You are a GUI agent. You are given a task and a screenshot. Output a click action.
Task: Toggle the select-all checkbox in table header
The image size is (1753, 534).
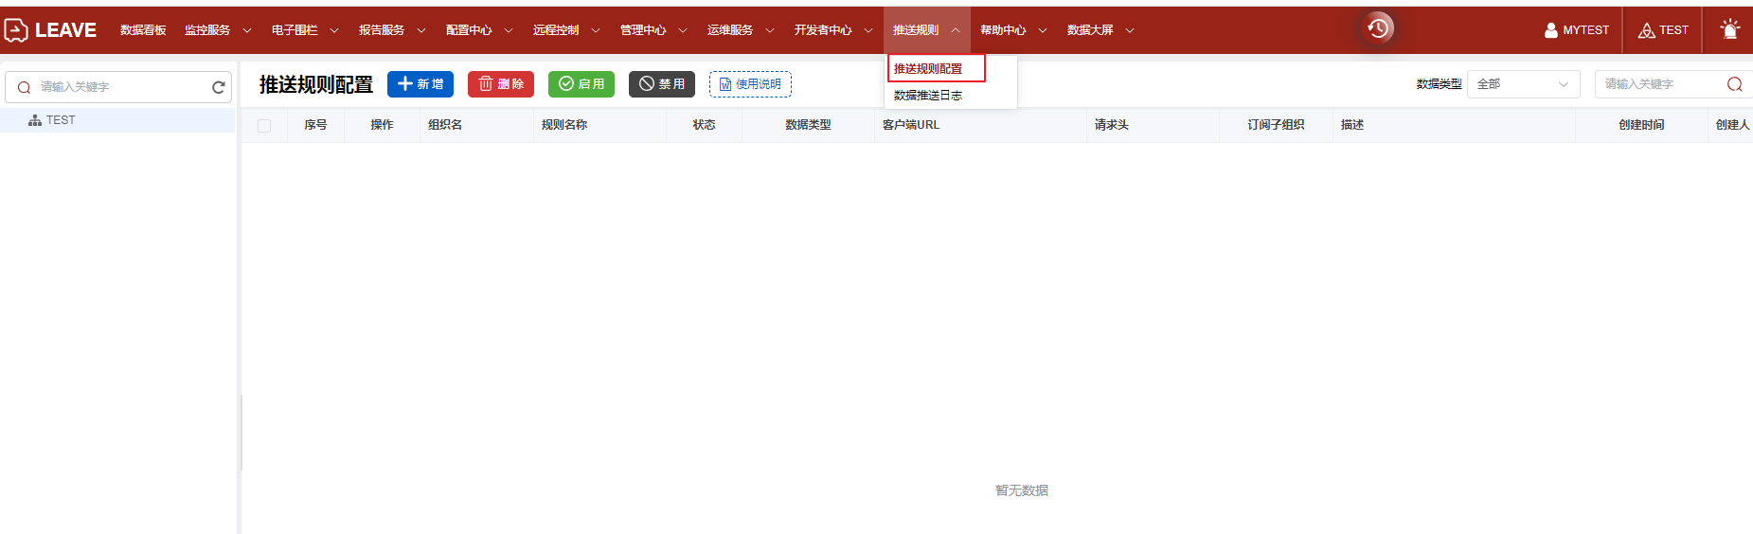coord(264,125)
